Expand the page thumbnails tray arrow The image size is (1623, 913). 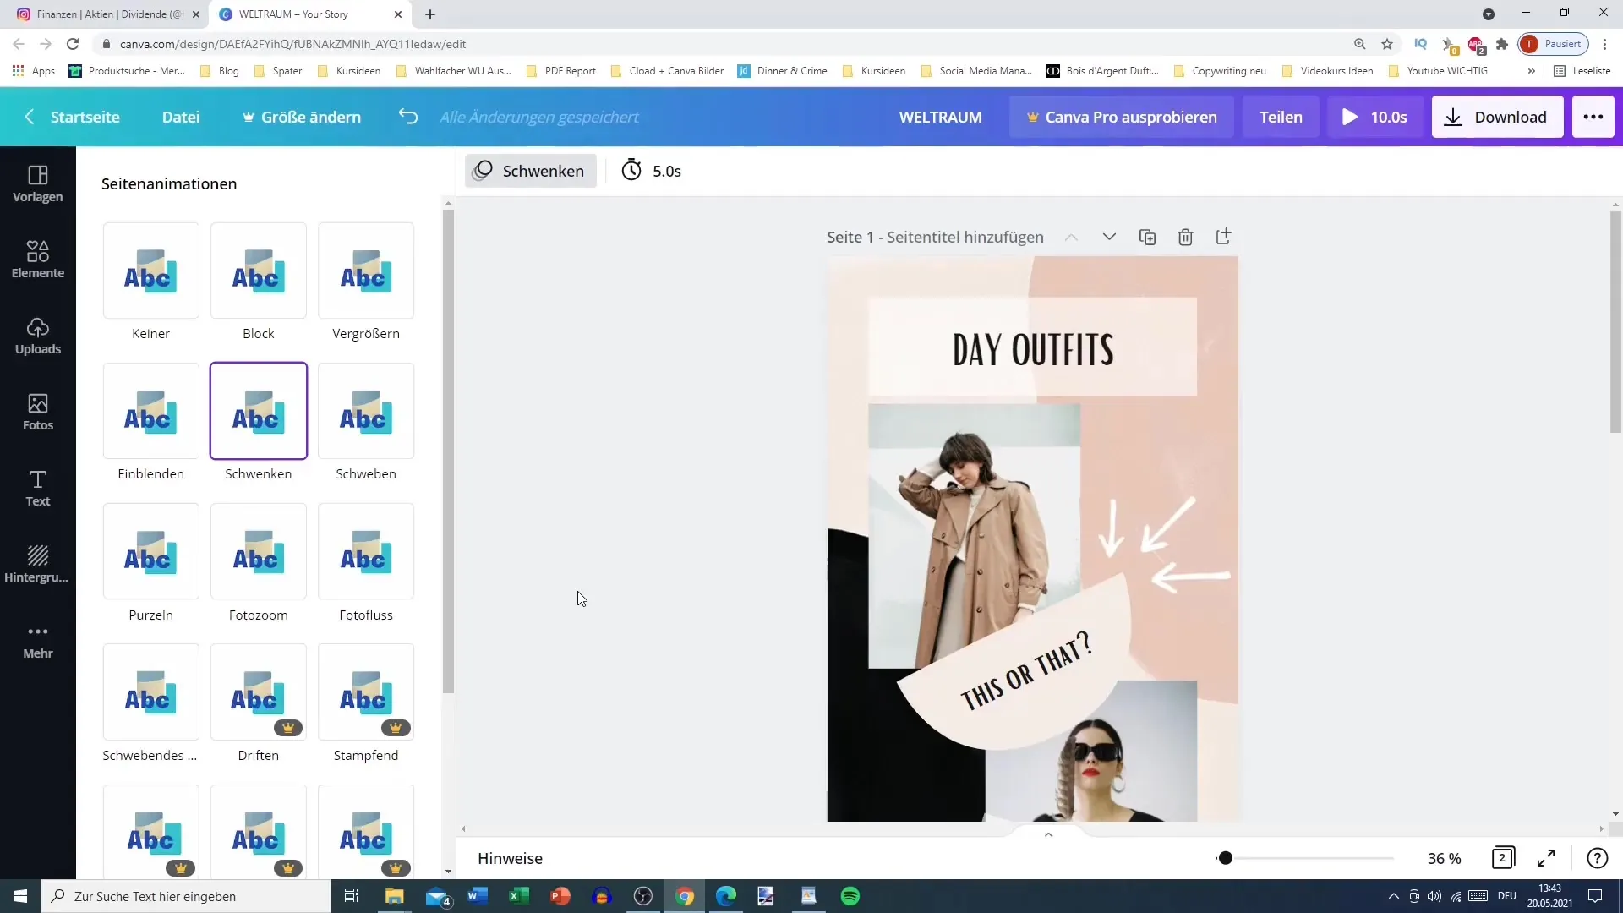click(1048, 834)
